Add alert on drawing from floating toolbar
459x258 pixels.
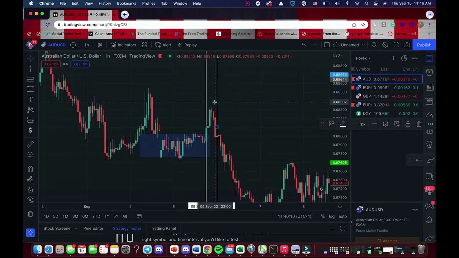397,124
